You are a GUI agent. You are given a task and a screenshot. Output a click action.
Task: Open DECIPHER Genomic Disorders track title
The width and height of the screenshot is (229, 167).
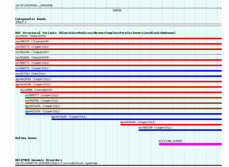[39, 160]
